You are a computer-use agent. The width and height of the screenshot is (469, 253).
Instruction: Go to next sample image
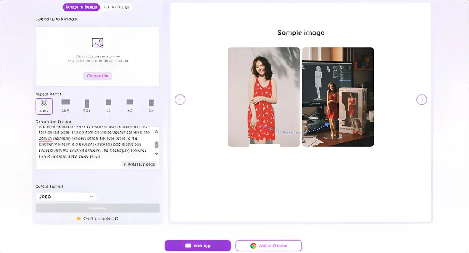click(x=422, y=99)
